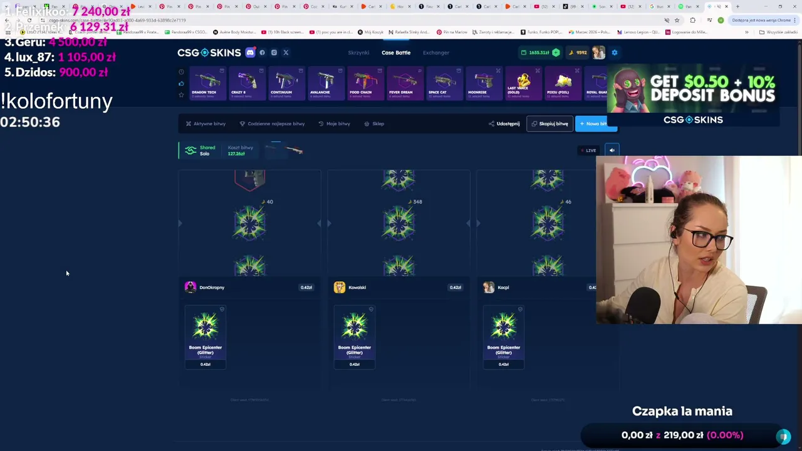Expand the hidden bookmarks chevron
Screen dimensions: 802x451
[746, 32]
